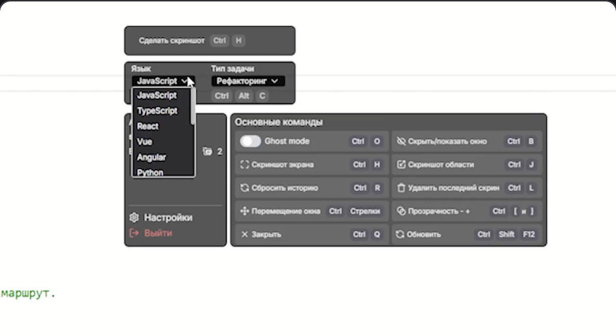Click the Настройки gear icon
The width and height of the screenshot is (616, 336).
tap(134, 217)
